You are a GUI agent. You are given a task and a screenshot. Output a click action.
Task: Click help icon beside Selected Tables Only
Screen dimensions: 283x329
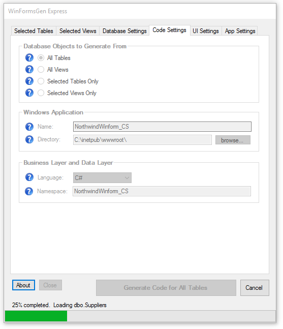[x=29, y=81]
